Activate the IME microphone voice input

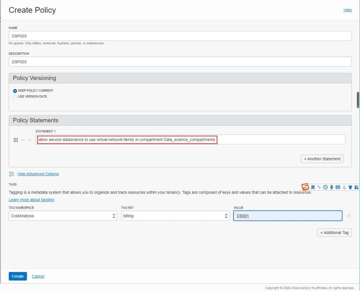tap(332, 187)
